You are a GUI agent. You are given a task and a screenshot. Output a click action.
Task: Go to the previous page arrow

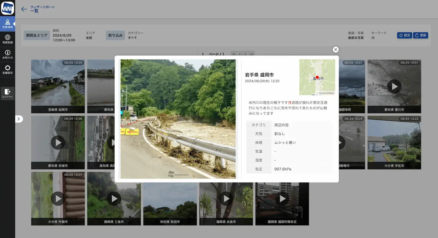click(240, 54)
